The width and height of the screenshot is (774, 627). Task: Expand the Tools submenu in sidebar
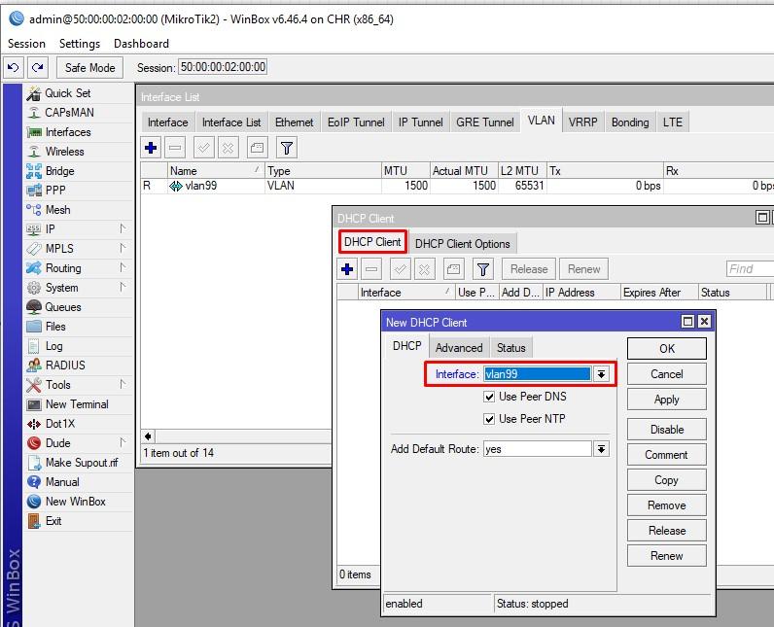(x=123, y=384)
